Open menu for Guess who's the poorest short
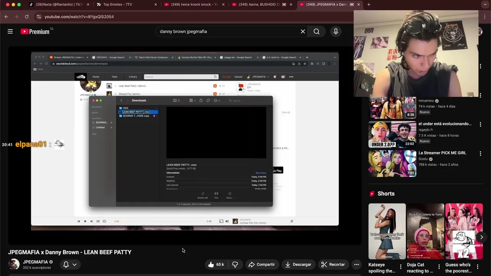 (478, 266)
